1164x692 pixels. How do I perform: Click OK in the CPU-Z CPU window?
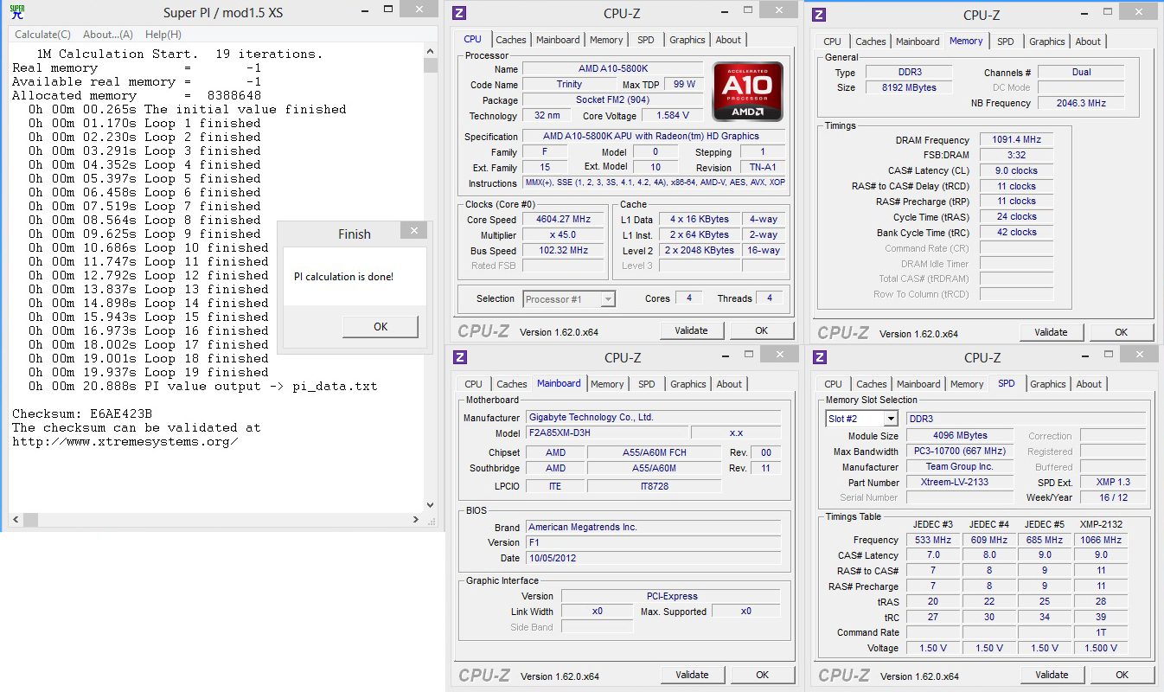click(761, 330)
